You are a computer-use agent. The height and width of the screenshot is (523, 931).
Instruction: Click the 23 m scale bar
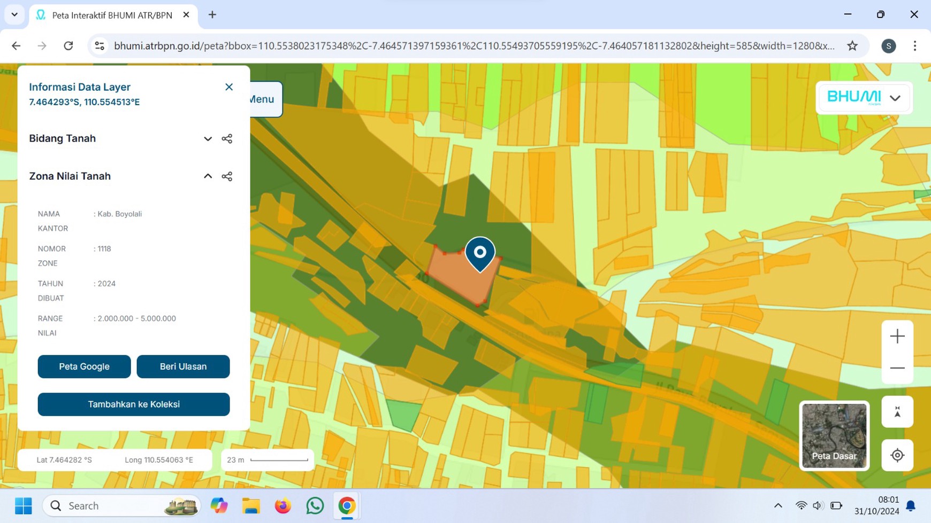point(268,460)
